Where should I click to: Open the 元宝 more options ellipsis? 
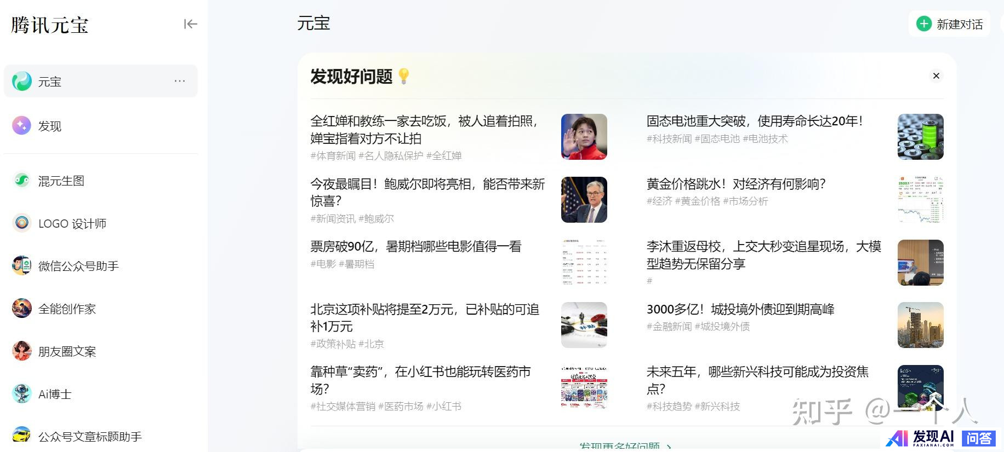coord(180,81)
